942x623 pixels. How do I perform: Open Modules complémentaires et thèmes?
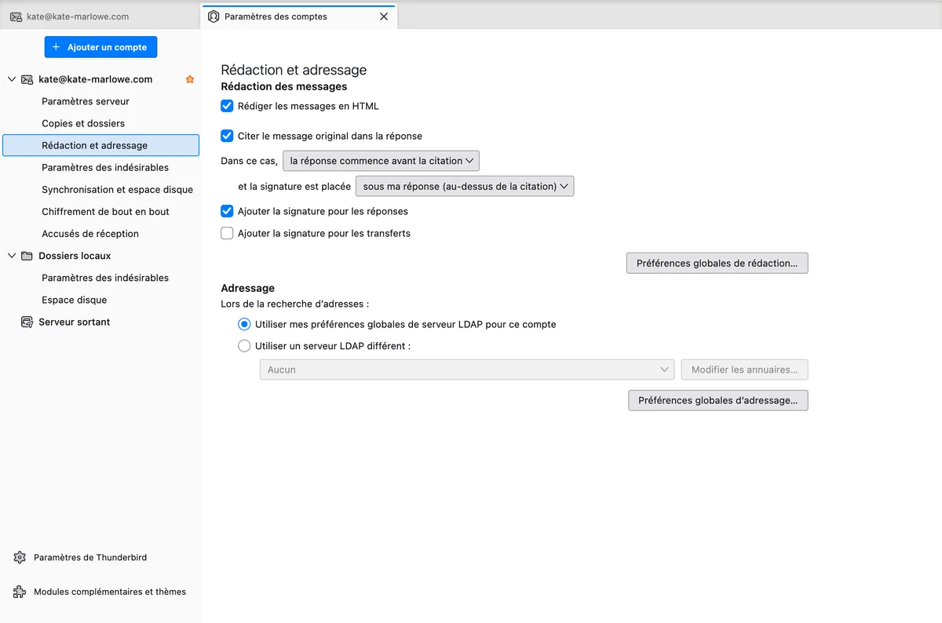pos(110,592)
